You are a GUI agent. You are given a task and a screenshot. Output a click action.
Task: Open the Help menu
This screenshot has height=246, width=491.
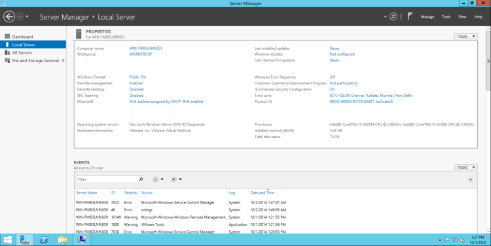479,17
